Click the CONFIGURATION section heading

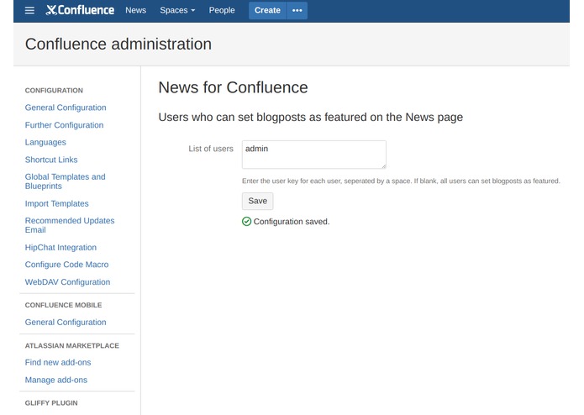[54, 91]
